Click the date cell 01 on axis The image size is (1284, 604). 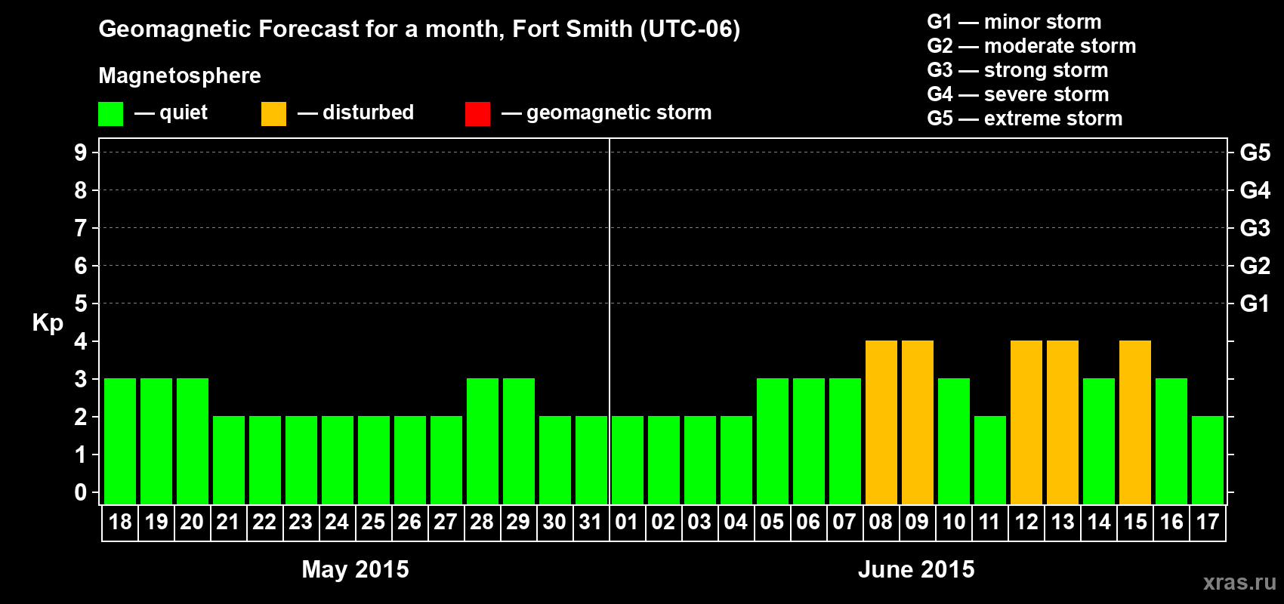click(x=628, y=522)
